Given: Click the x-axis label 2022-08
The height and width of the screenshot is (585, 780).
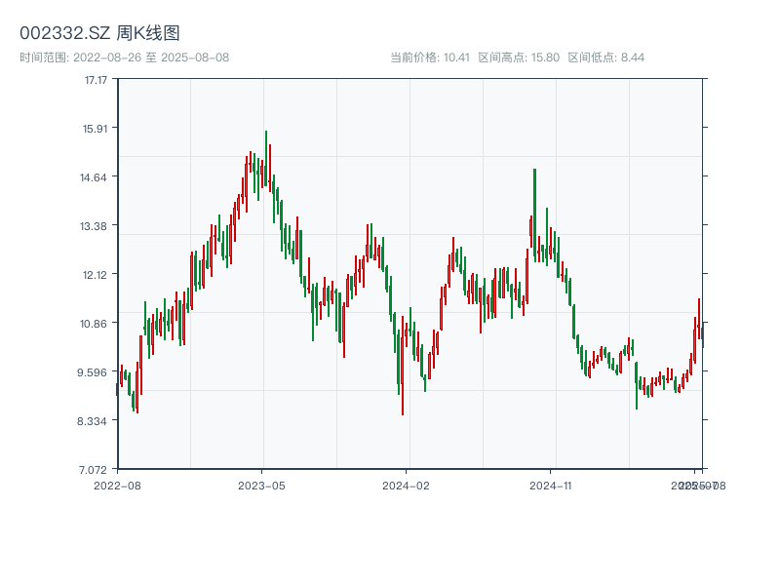Looking at the screenshot, I should pyautogui.click(x=117, y=486).
